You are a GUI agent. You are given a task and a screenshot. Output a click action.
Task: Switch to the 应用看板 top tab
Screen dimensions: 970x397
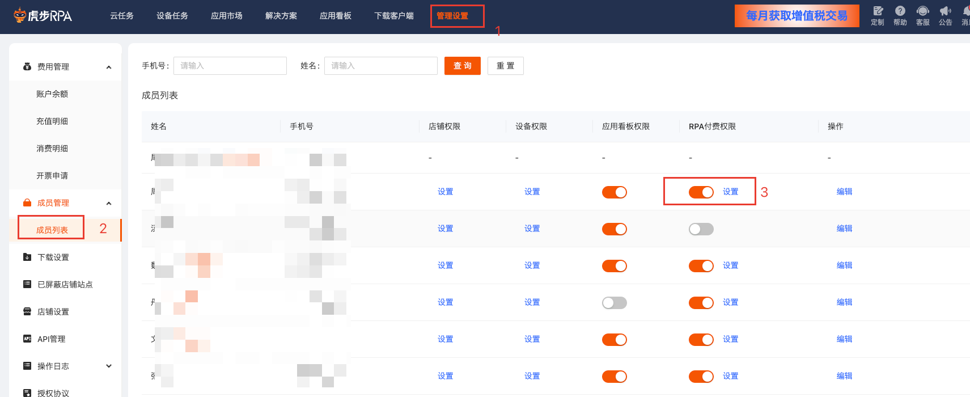point(336,16)
